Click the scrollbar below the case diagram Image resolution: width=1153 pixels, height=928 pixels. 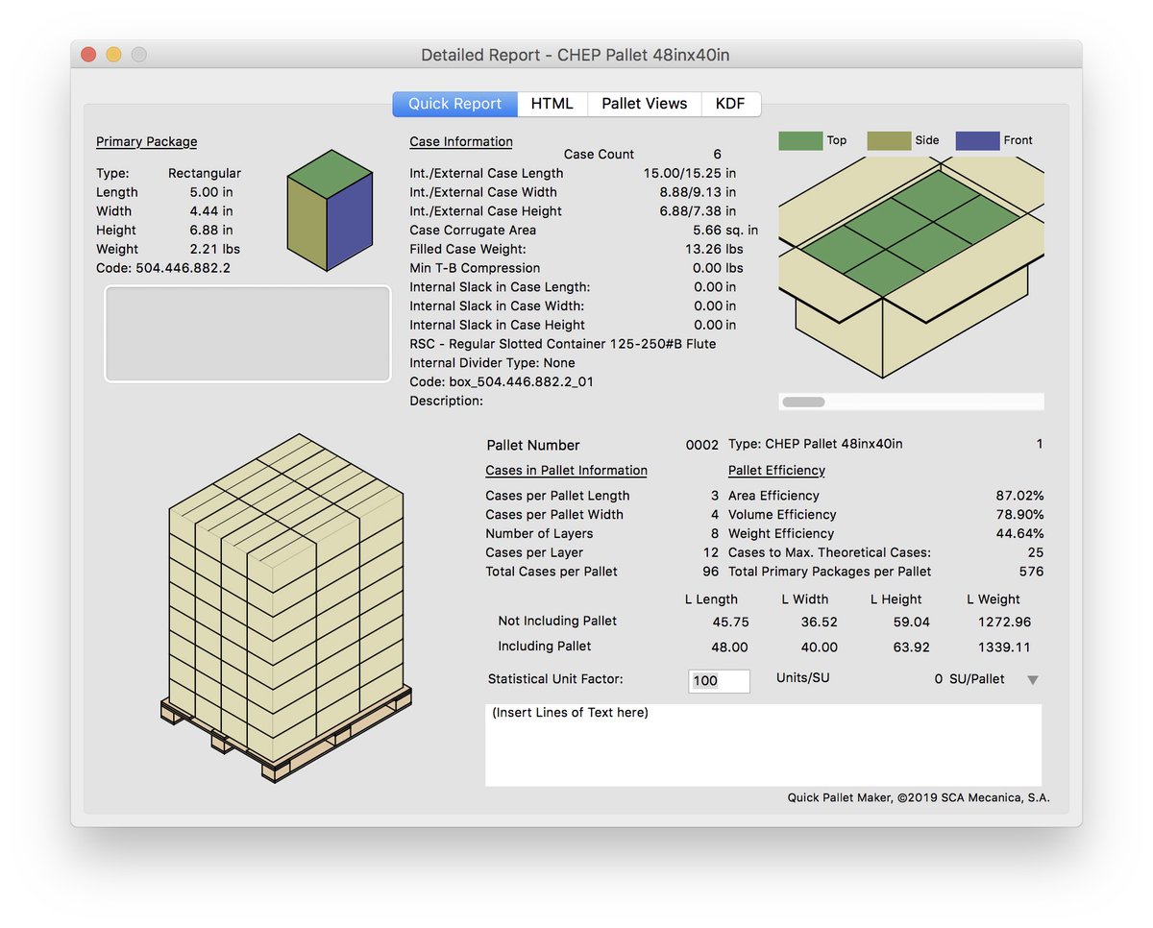802,401
